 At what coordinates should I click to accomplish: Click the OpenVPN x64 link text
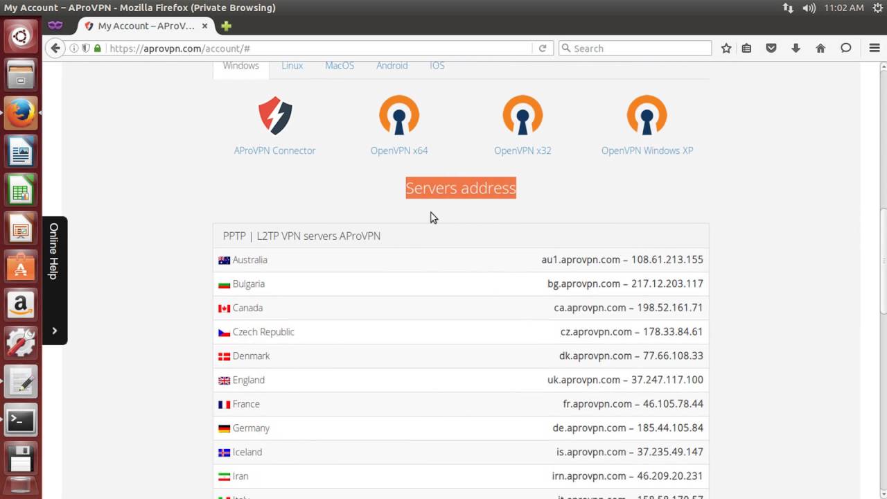click(399, 150)
